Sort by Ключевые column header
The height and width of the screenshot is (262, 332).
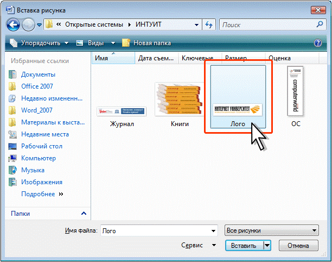(200, 58)
